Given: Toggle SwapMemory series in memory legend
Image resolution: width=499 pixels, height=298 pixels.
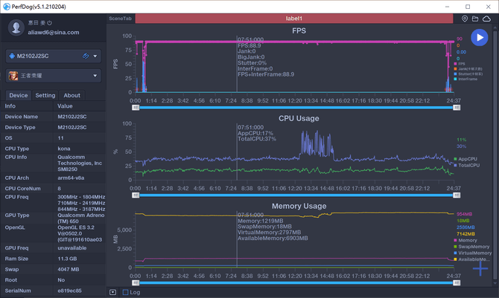Looking at the screenshot, I should point(471,247).
